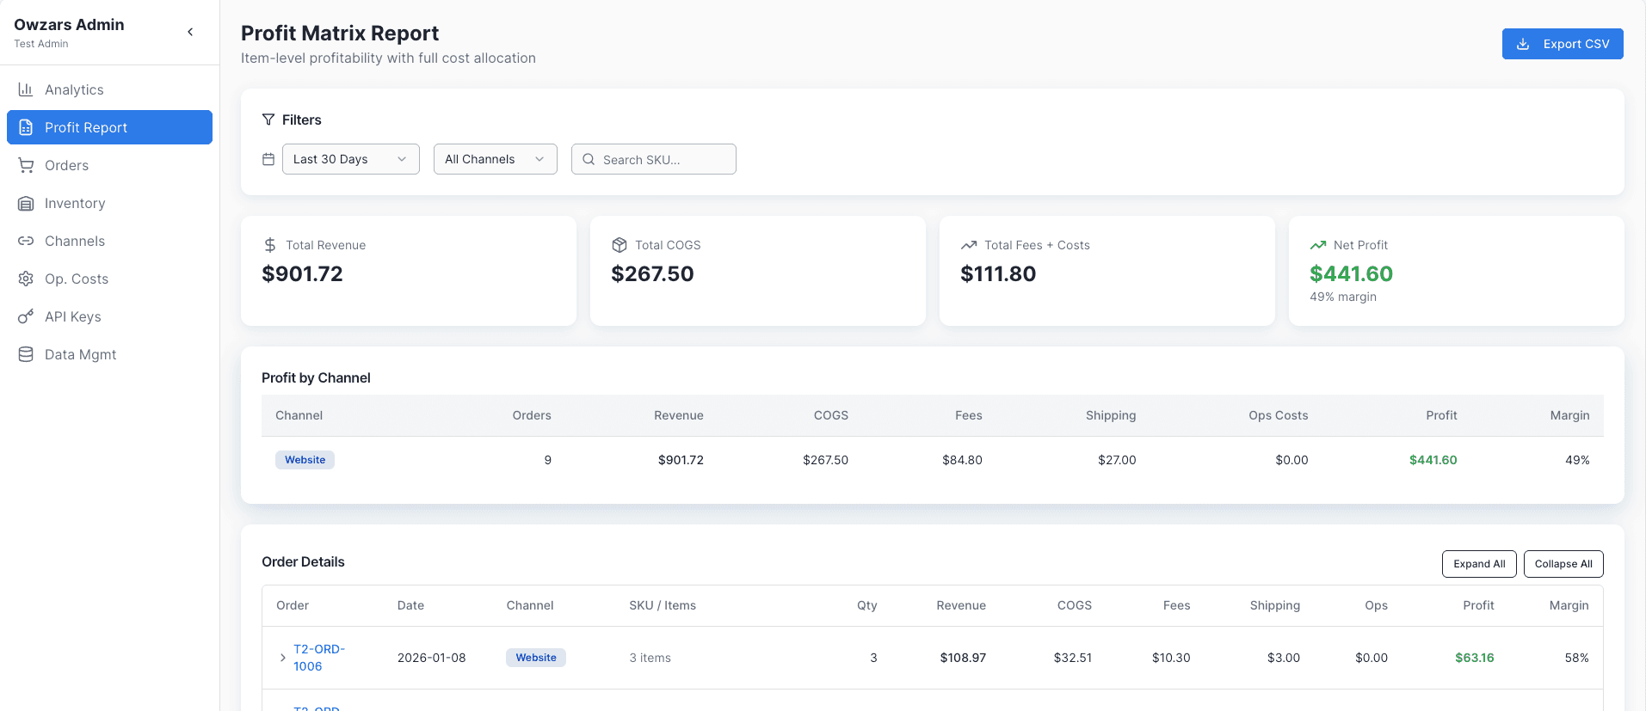
Task: Open the Profit Report menu item
Action: [x=109, y=127]
